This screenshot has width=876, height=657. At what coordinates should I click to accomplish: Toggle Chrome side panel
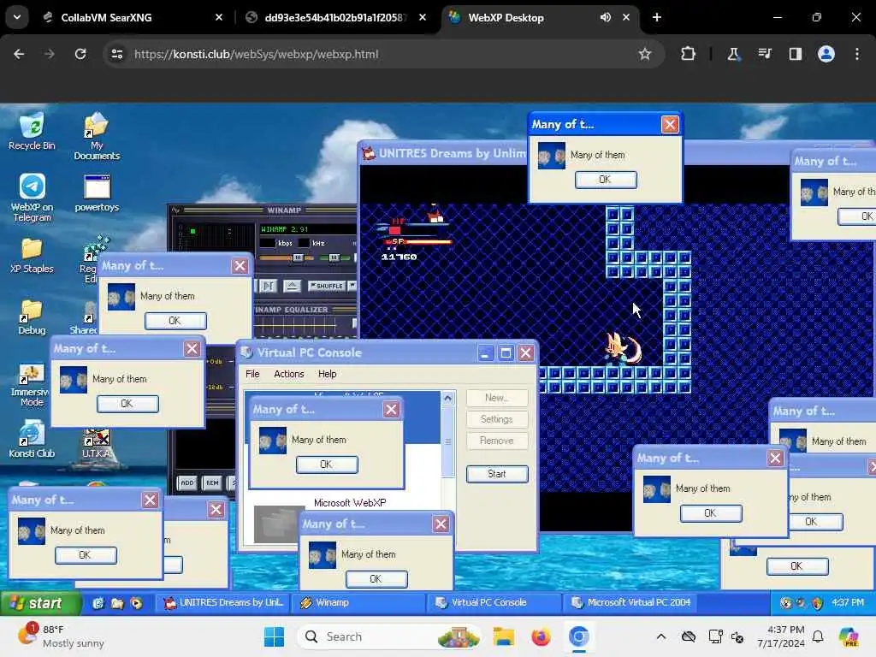pyautogui.click(x=795, y=54)
